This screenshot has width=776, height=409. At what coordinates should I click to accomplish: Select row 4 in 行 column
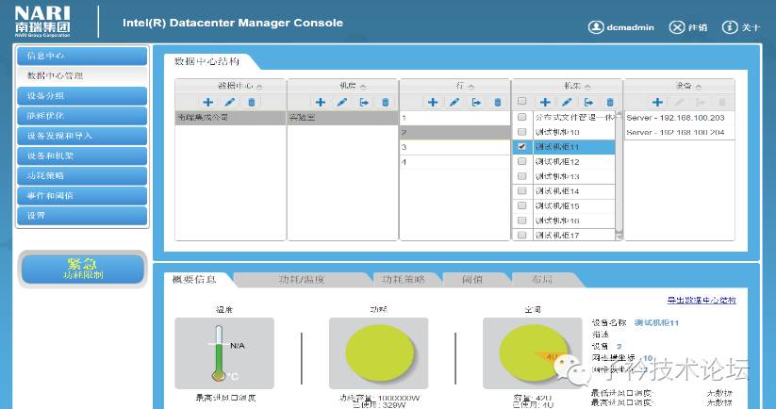coord(454,162)
